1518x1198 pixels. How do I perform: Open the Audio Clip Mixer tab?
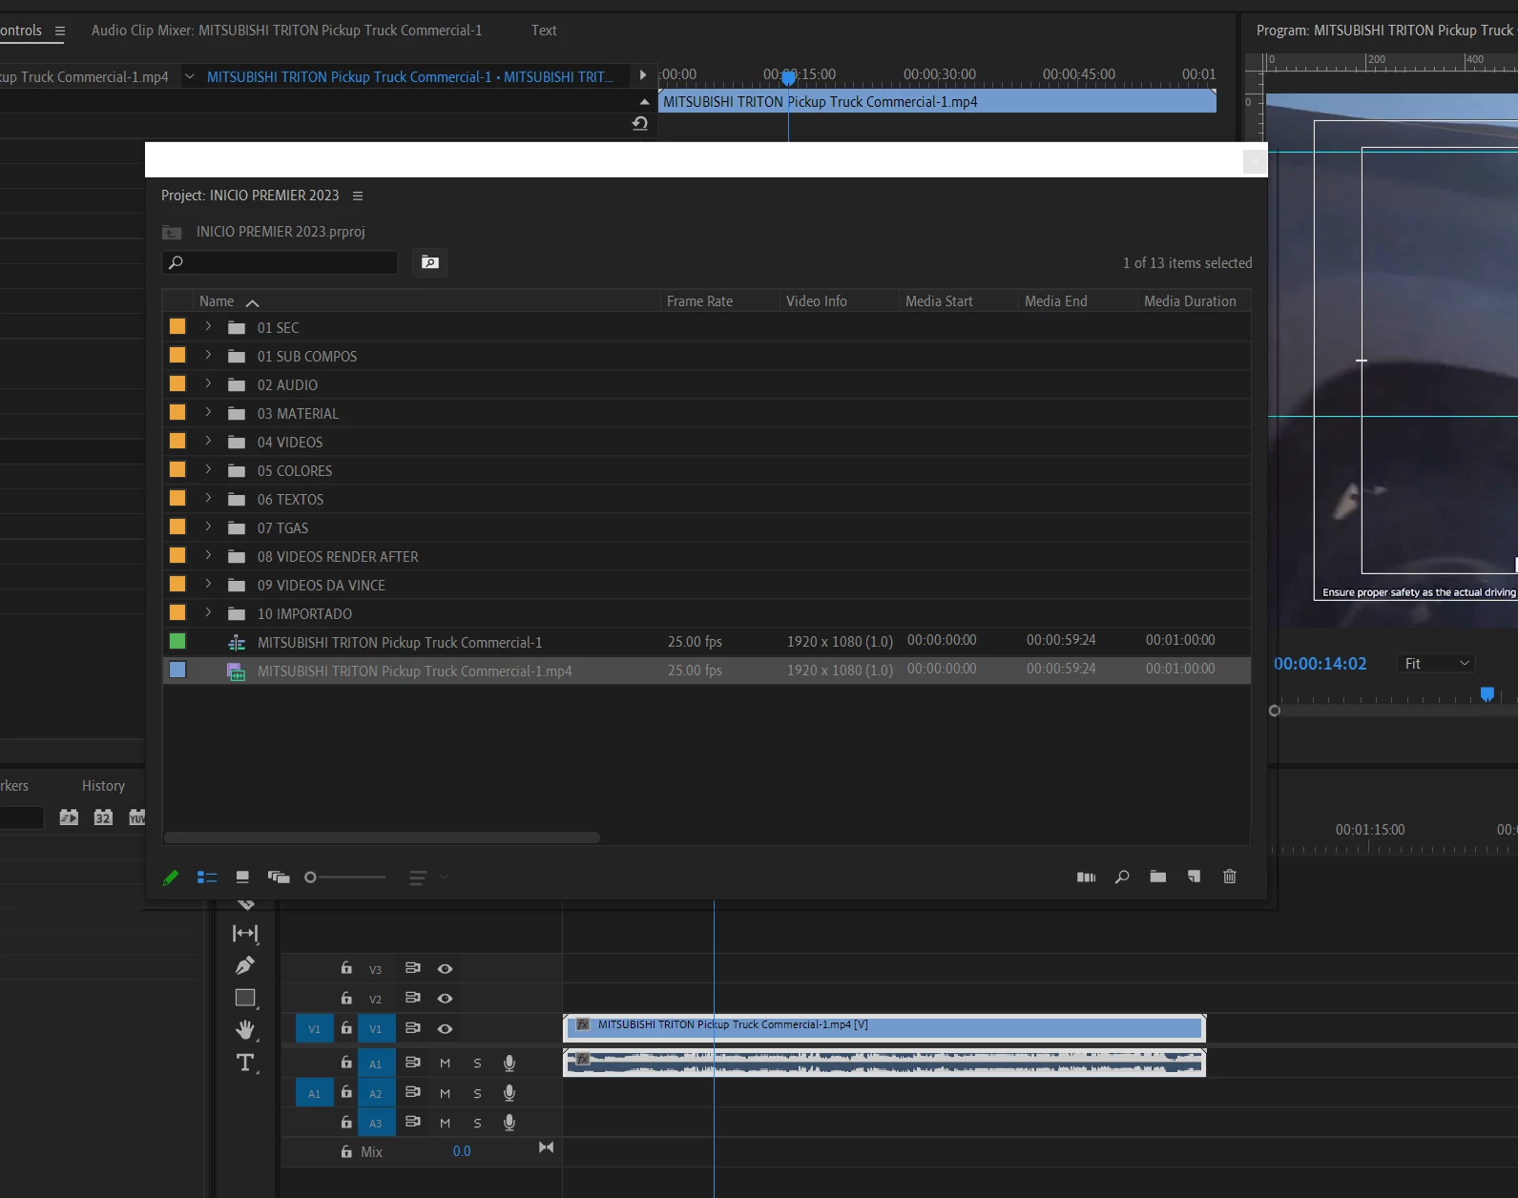[x=286, y=31]
